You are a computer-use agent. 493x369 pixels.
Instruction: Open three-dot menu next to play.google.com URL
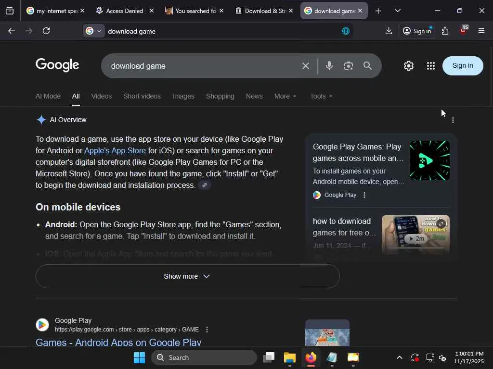coord(207,330)
